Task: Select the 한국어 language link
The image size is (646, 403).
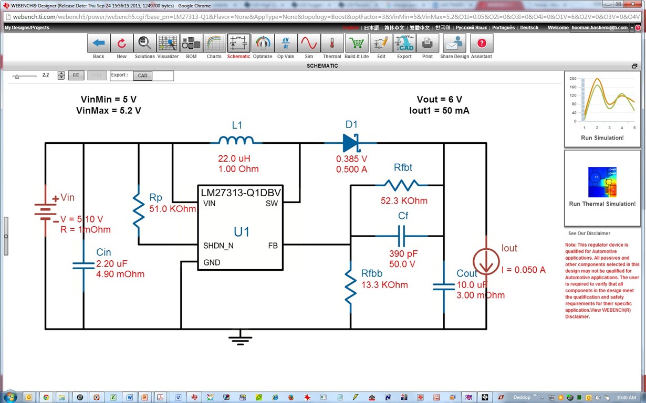Action: [x=443, y=27]
